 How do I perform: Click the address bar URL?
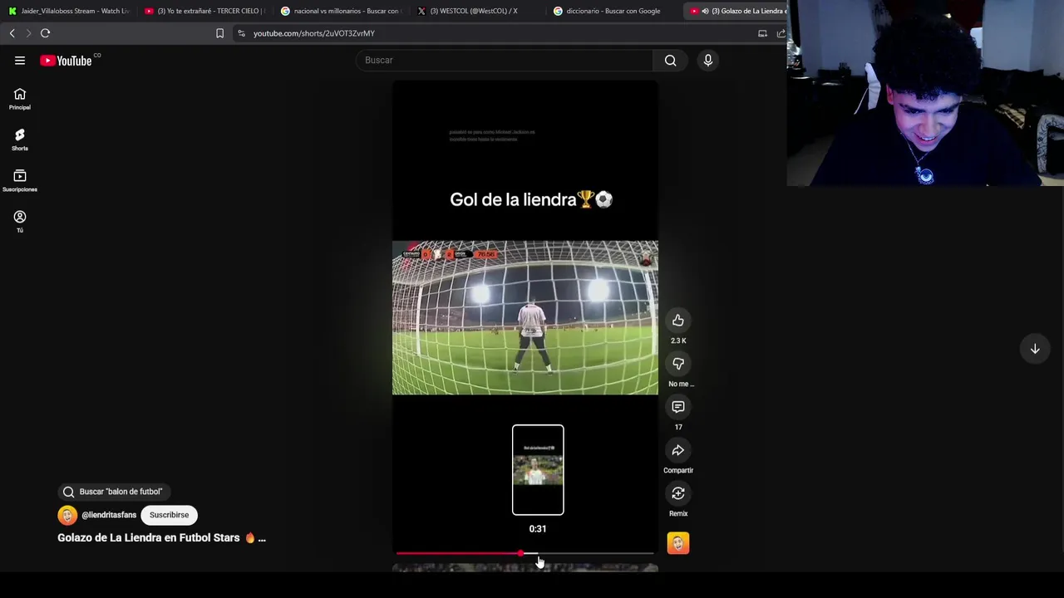(x=314, y=33)
